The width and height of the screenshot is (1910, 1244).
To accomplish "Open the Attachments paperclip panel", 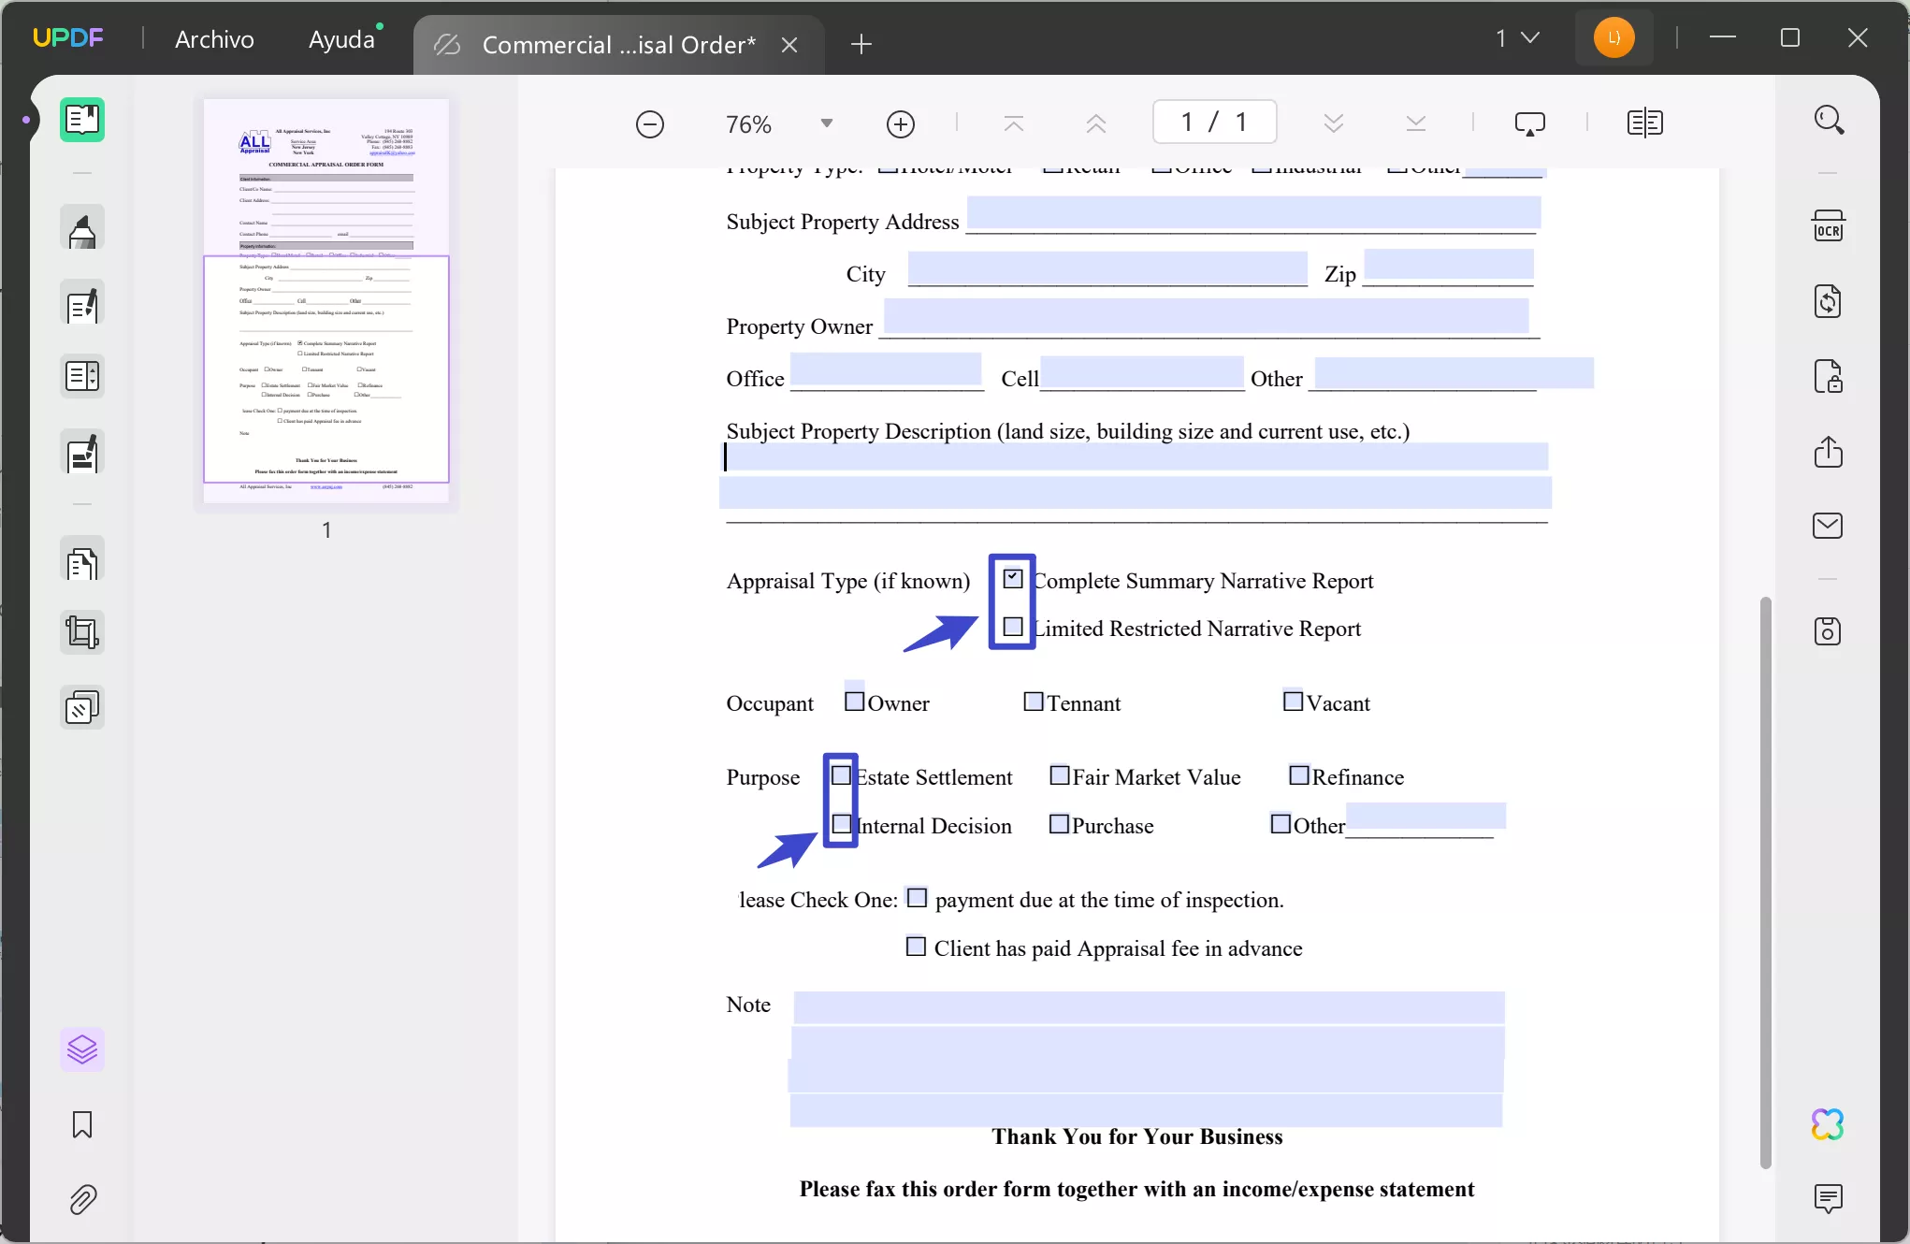I will pyautogui.click(x=82, y=1199).
